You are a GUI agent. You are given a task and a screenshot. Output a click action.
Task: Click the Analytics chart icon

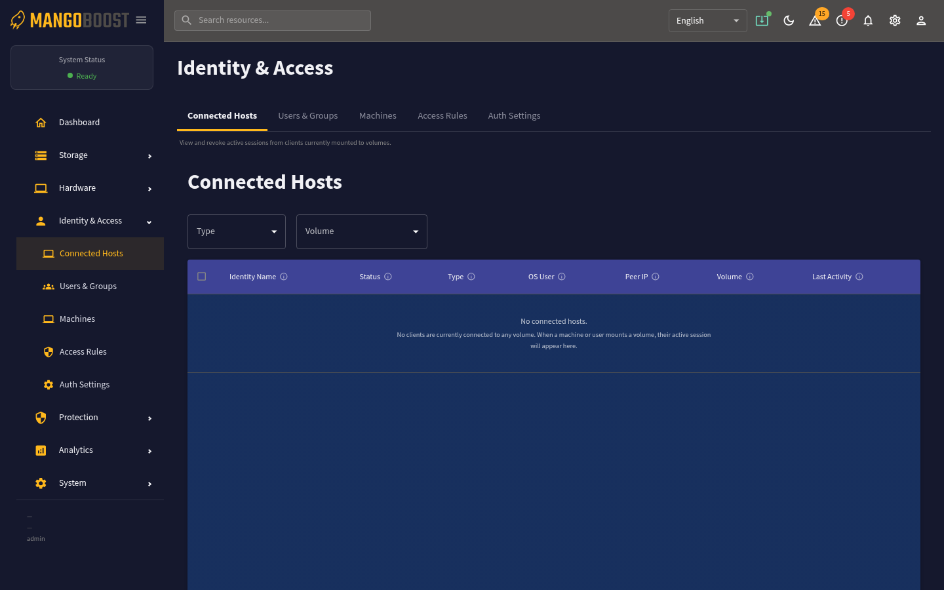(41, 450)
